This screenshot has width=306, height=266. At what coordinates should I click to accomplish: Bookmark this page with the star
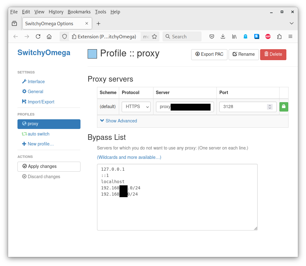click(x=154, y=36)
